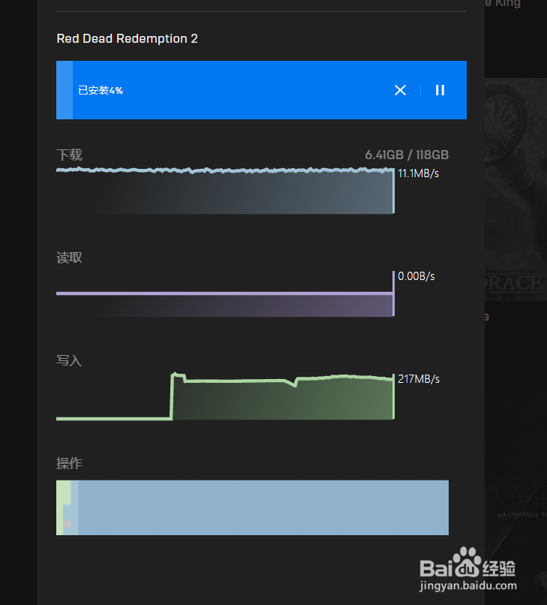The width and height of the screenshot is (547, 605).
Task: Click the 读取 section label
Action: [x=70, y=257]
